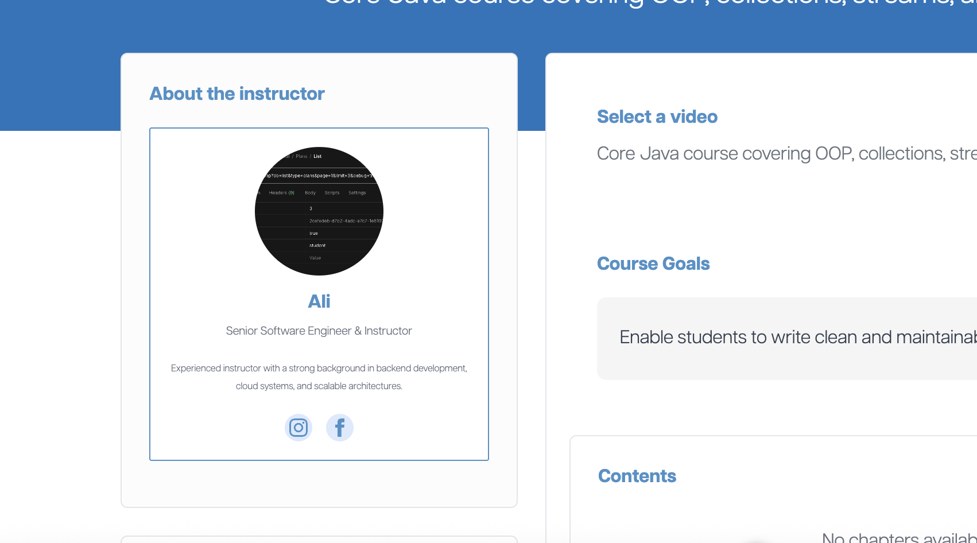Click the Core Java course description text
977x543 pixels.
tap(786, 153)
